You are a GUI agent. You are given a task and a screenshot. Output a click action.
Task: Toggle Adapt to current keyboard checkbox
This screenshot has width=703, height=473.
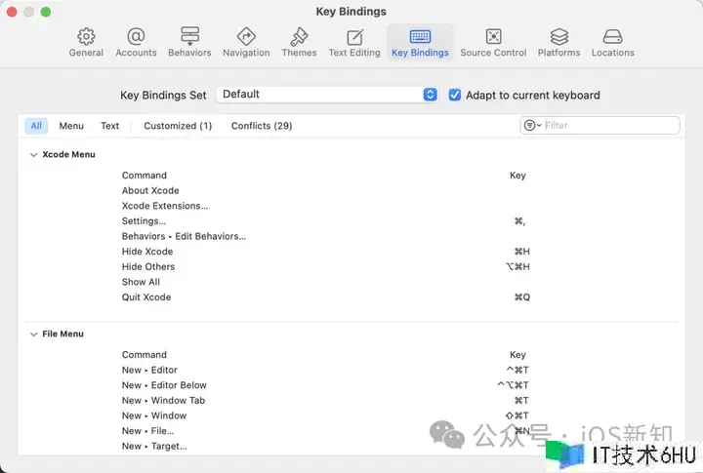coord(455,95)
